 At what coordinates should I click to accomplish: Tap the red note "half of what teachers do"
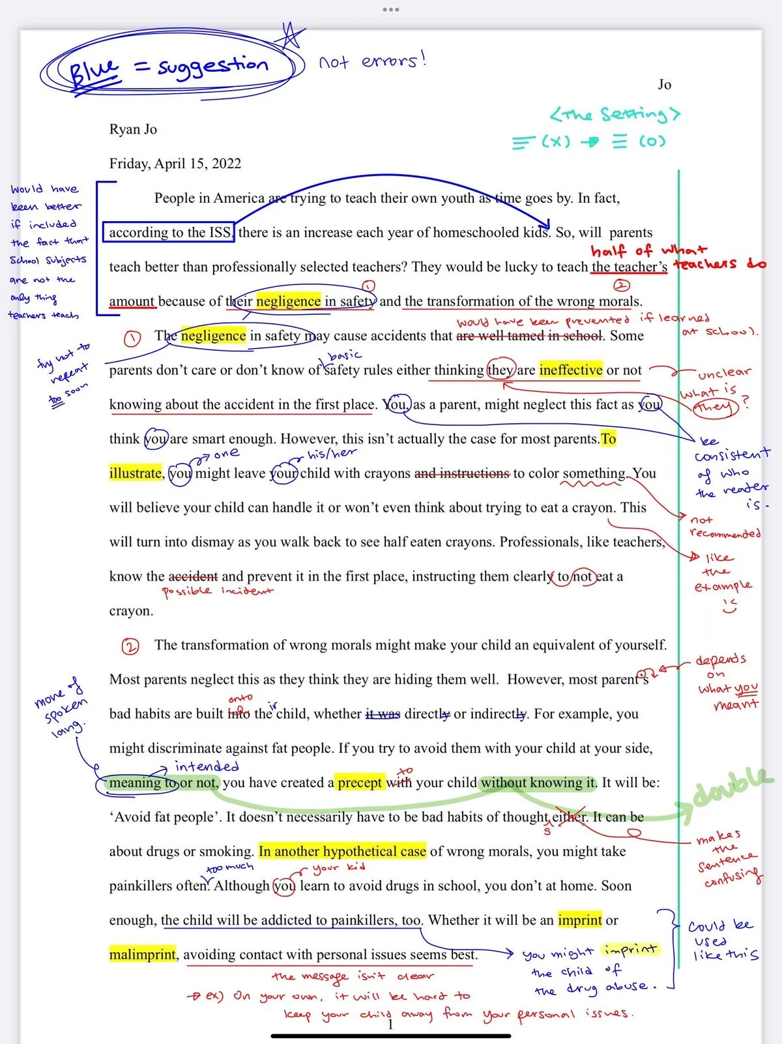pos(678,257)
